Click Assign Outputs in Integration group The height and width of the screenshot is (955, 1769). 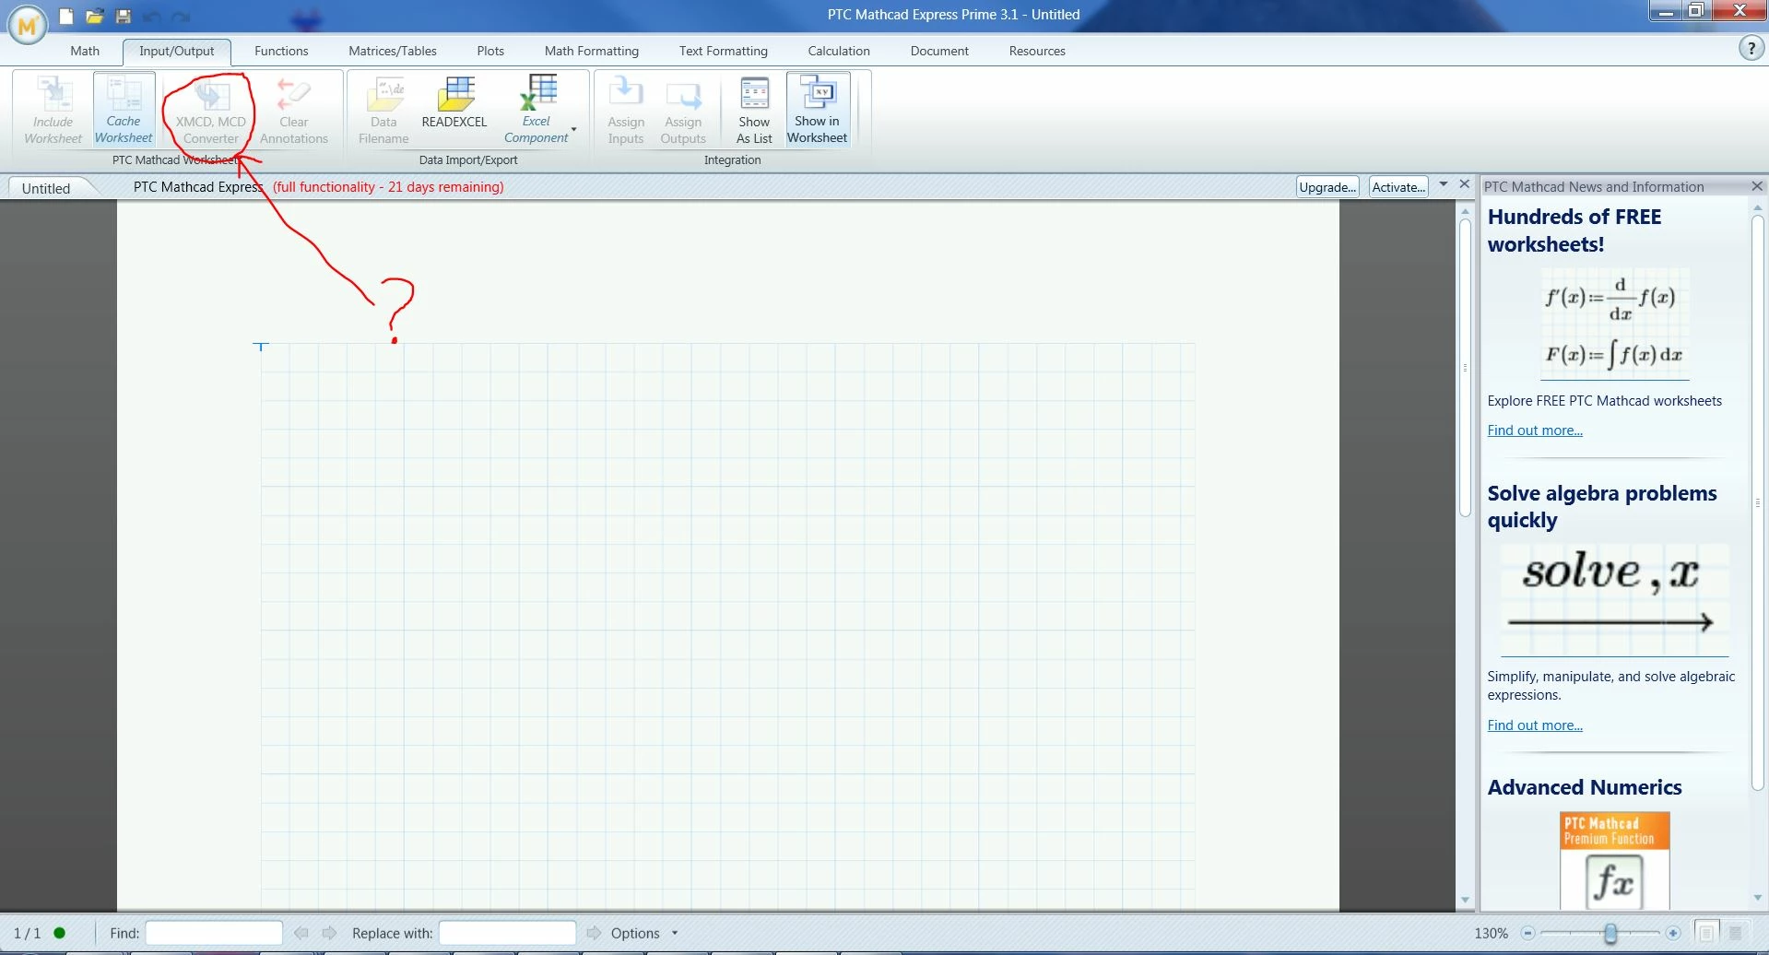[x=683, y=111]
